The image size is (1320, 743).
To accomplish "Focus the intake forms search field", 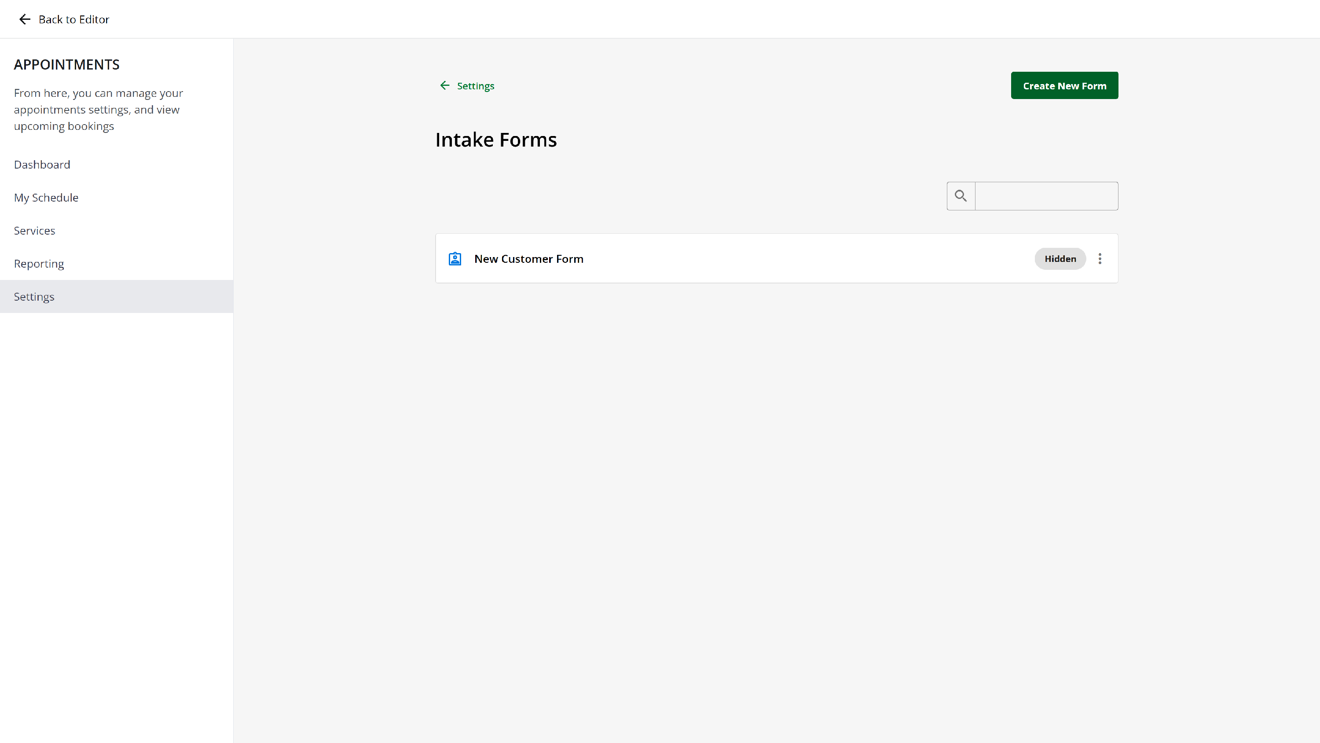I will (x=1046, y=196).
